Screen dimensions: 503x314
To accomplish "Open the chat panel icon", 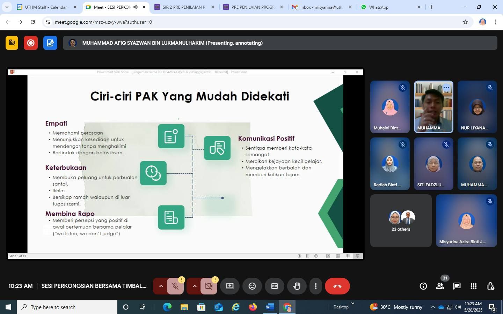I will click(x=457, y=286).
